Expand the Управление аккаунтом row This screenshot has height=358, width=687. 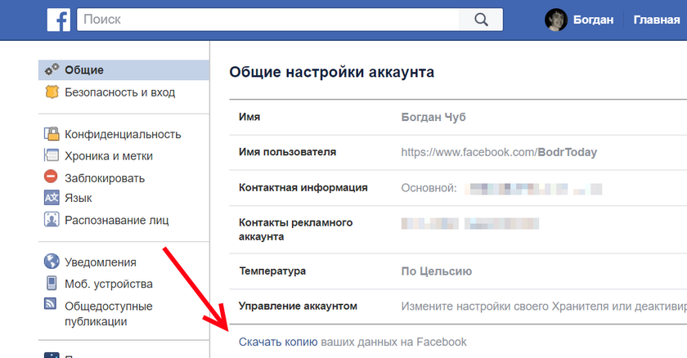(458, 307)
